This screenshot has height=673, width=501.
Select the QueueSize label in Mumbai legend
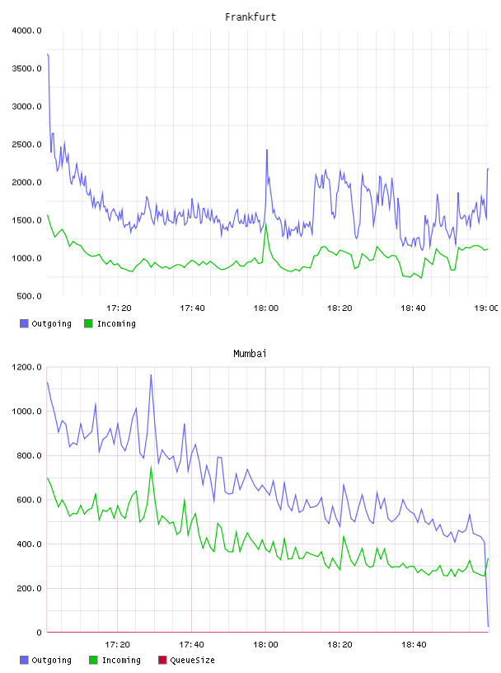[192, 660]
